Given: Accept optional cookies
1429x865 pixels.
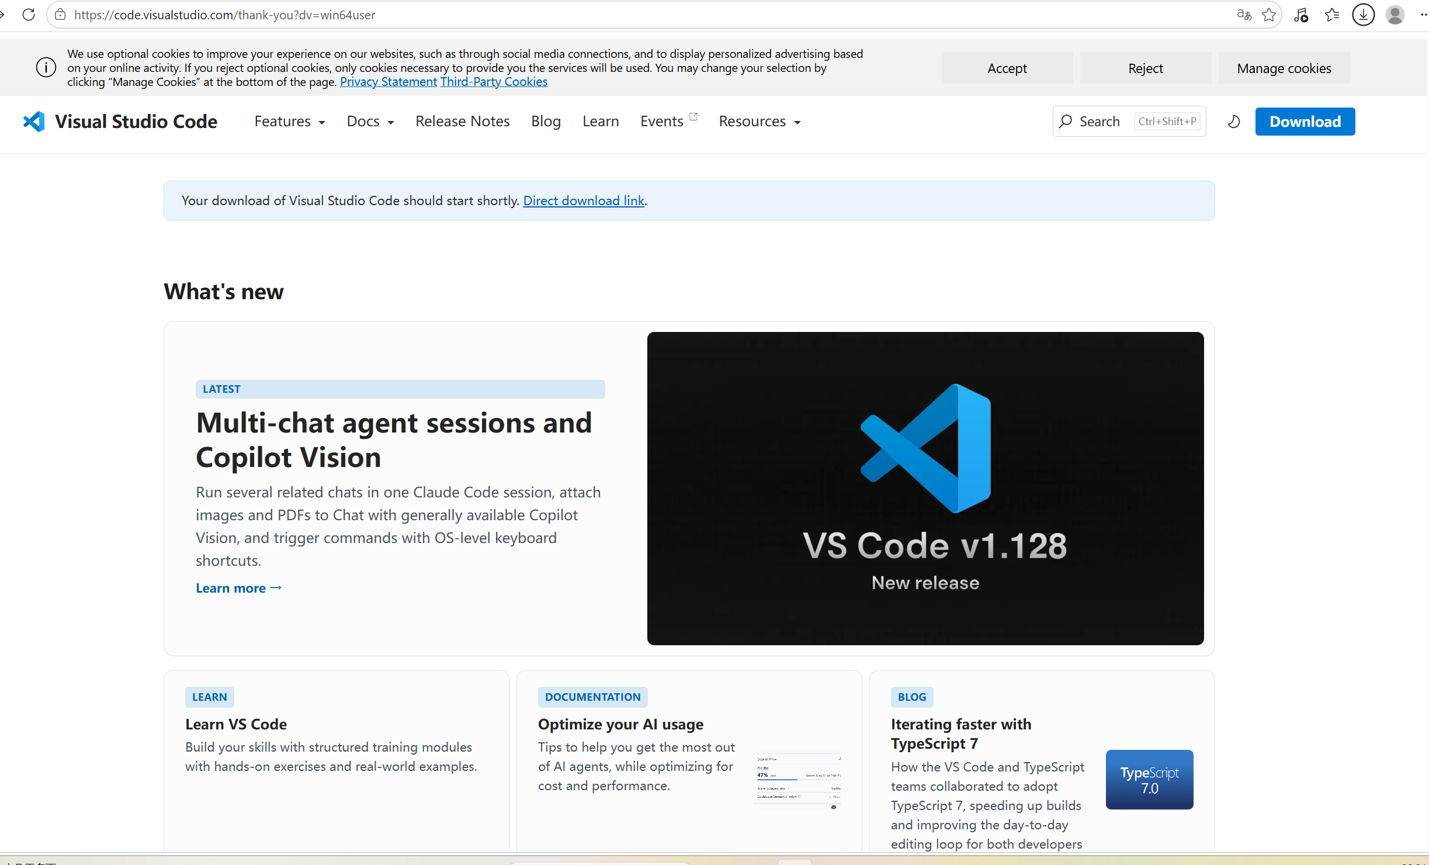Looking at the screenshot, I should [x=1007, y=68].
